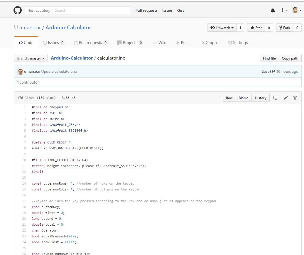Open umarsear owner profile link
304x255 pixels.
[x=30, y=28]
